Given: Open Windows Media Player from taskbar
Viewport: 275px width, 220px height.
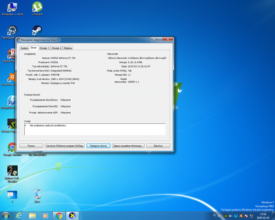Looking at the screenshot, I should [x=45, y=216].
